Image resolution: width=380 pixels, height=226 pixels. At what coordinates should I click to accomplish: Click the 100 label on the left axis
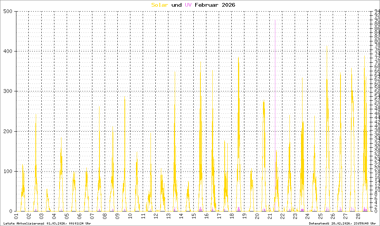[x=8, y=171]
